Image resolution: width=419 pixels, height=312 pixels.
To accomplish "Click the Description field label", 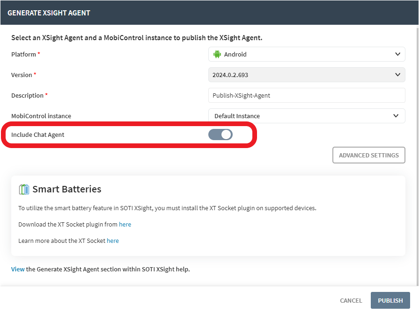I will pyautogui.click(x=27, y=95).
